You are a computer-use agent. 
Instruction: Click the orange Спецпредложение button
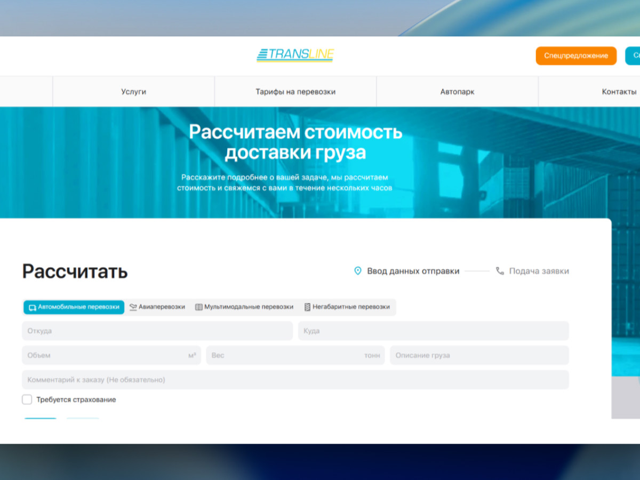tap(576, 55)
